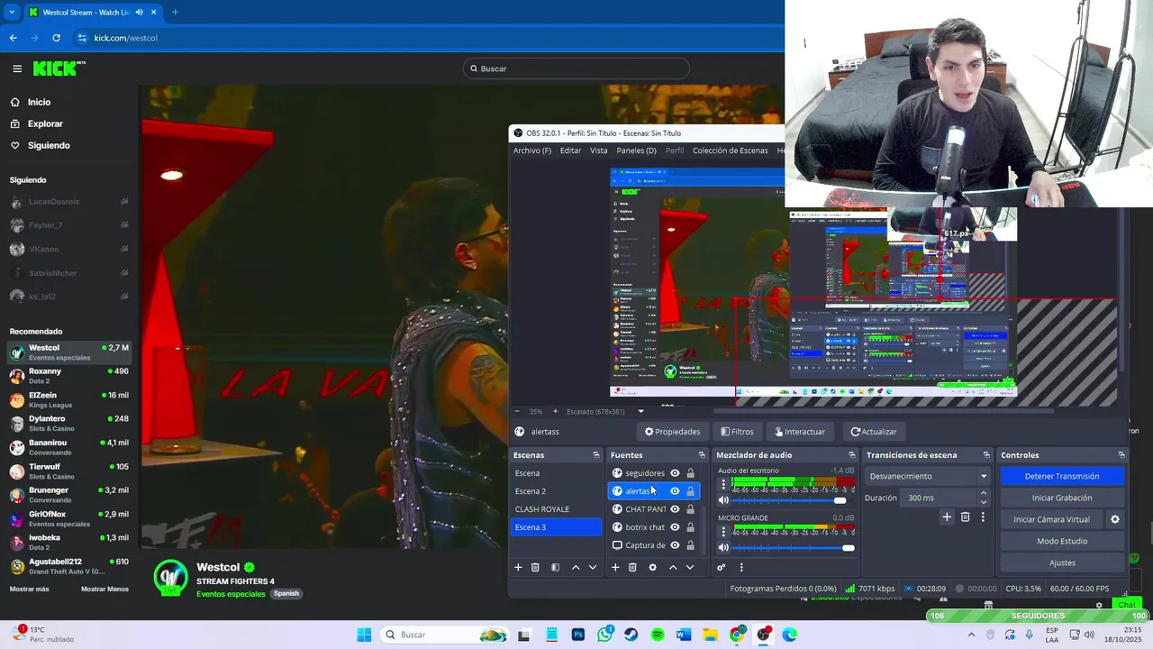This screenshot has width=1153, height=649.
Task: Undock Transiciones de escena panel
Action: (986, 455)
